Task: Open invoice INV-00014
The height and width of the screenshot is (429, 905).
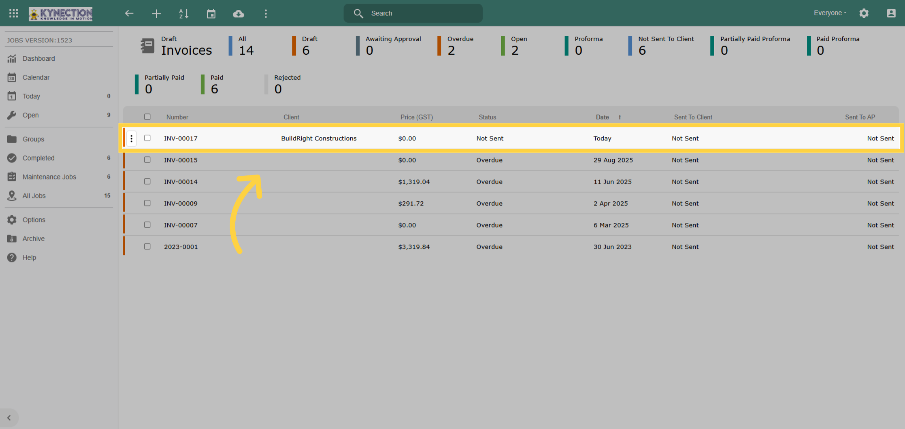Action: tap(181, 182)
